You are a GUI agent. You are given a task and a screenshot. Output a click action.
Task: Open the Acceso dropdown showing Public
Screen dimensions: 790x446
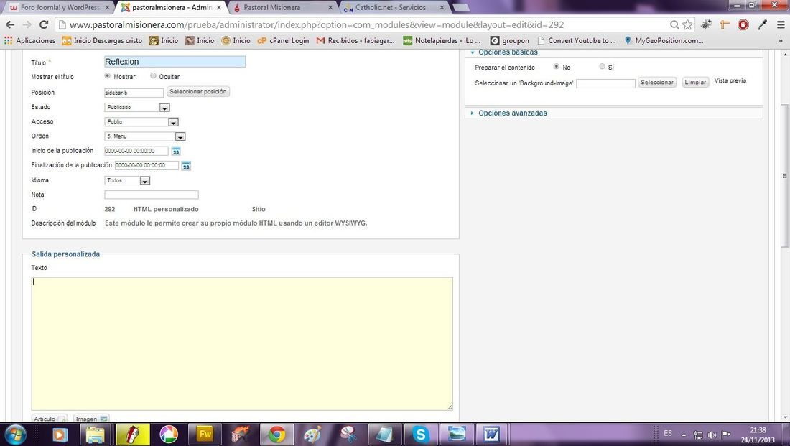(141, 122)
